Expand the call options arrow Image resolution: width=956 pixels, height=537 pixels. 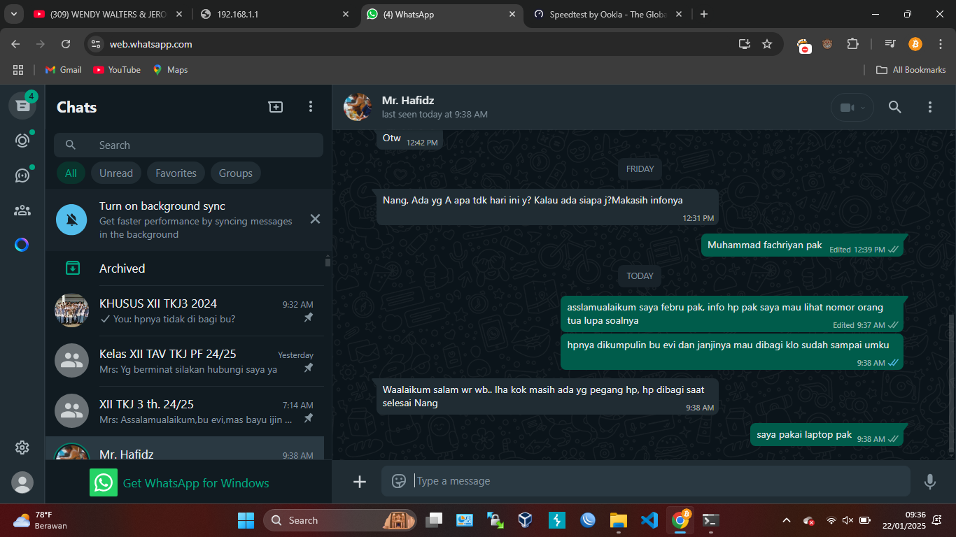[x=863, y=108]
